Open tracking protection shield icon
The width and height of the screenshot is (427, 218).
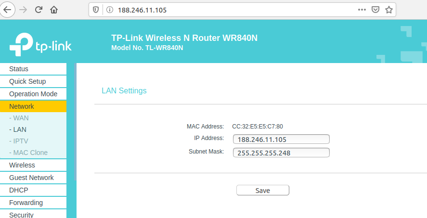tap(96, 10)
